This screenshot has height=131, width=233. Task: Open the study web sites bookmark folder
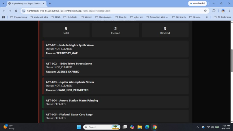click(39, 17)
